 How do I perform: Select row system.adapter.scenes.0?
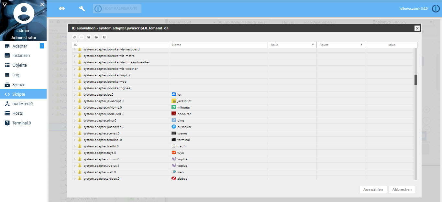(x=243, y=133)
